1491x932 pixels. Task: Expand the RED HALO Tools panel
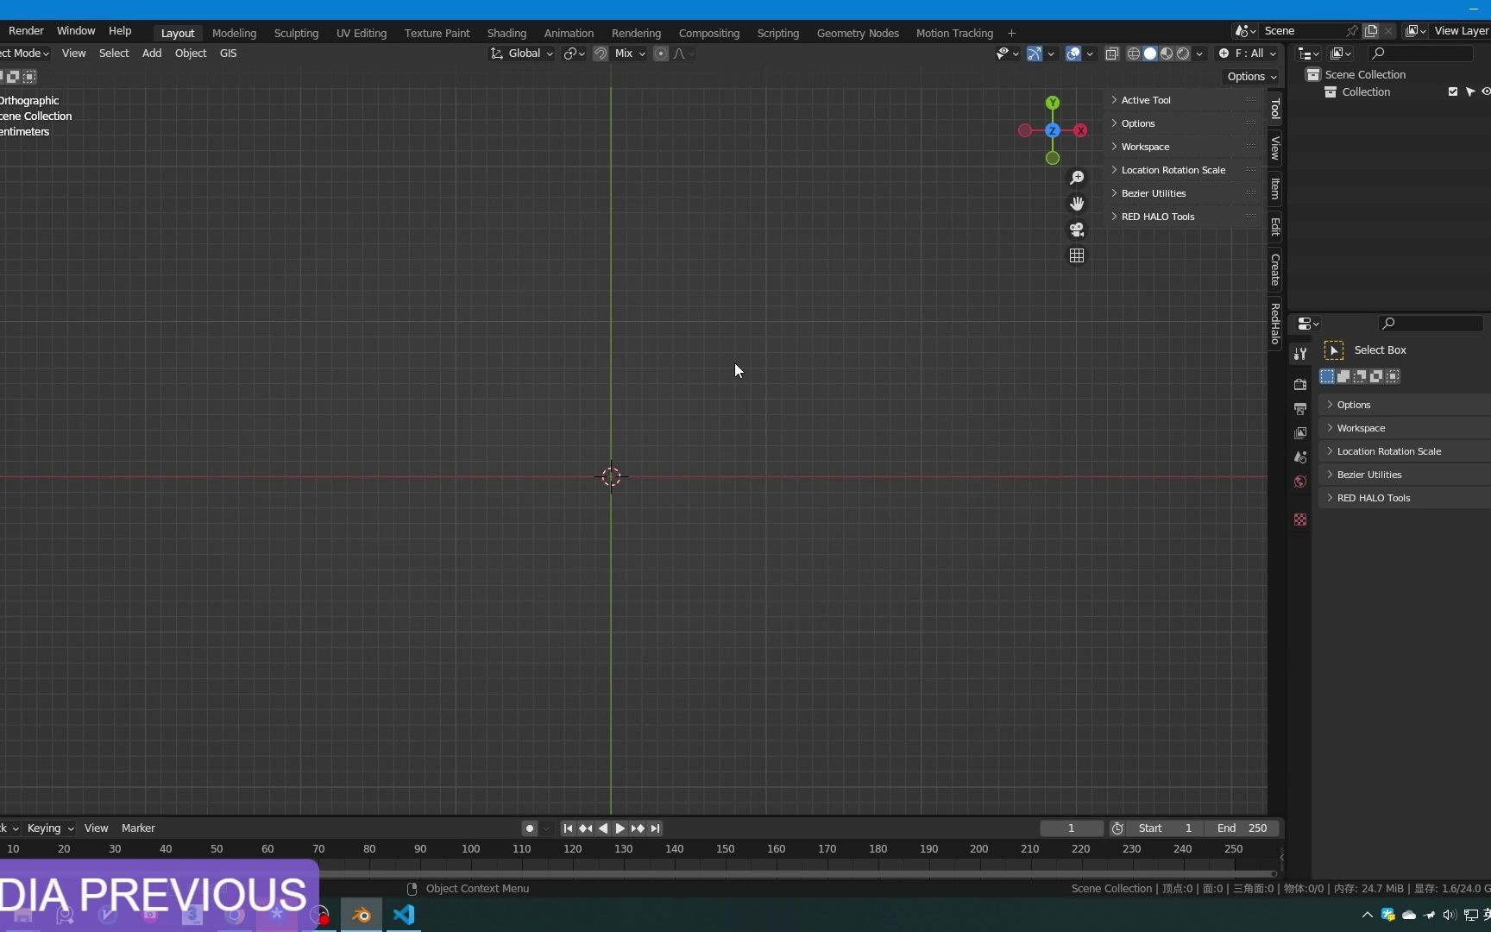click(1157, 217)
